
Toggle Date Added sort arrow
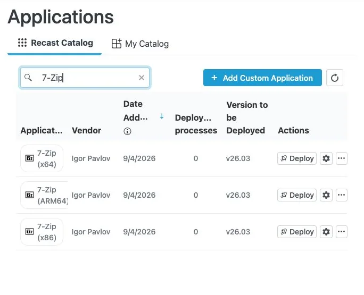(162, 116)
